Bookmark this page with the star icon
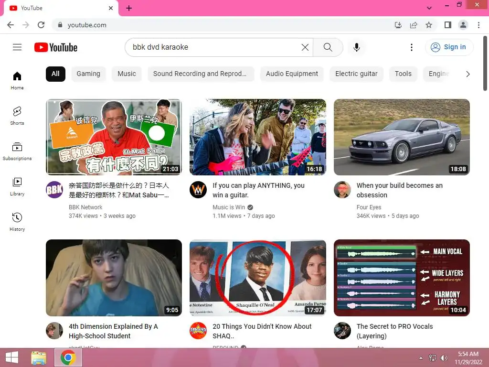Image resolution: width=489 pixels, height=367 pixels. [429, 25]
